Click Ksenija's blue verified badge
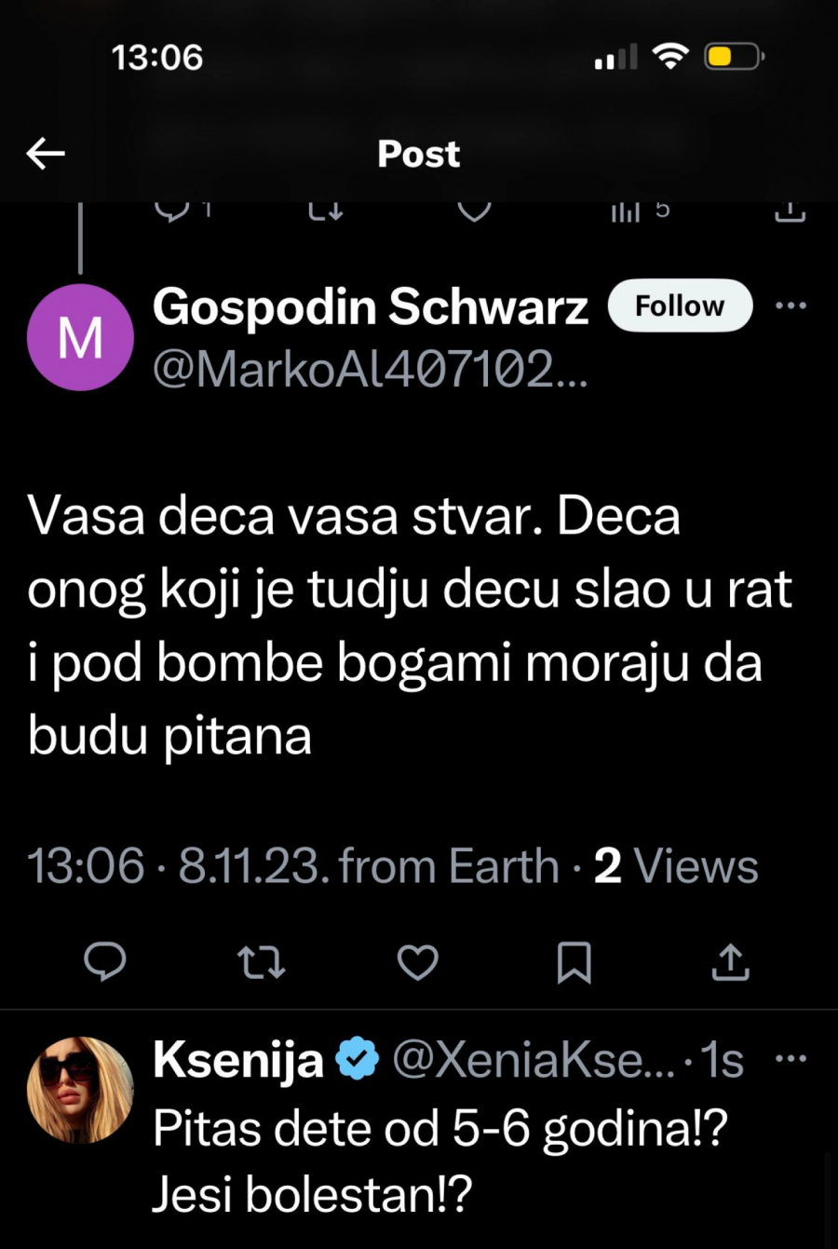The height and width of the screenshot is (1249, 838). pyautogui.click(x=357, y=1057)
